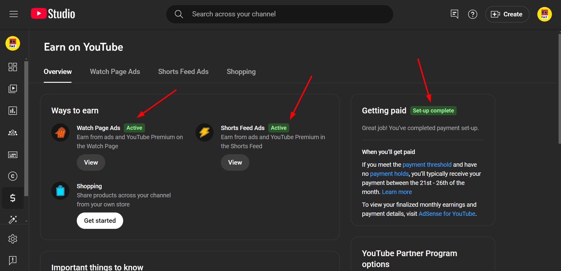The height and width of the screenshot is (271, 561).
Task: Click the 'Getting paid' heading
Action: tap(384, 111)
